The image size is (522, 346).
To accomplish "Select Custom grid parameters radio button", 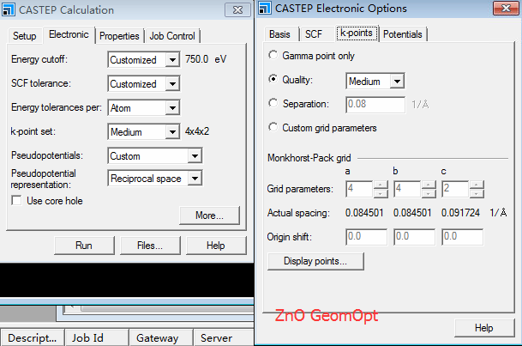I will point(273,127).
